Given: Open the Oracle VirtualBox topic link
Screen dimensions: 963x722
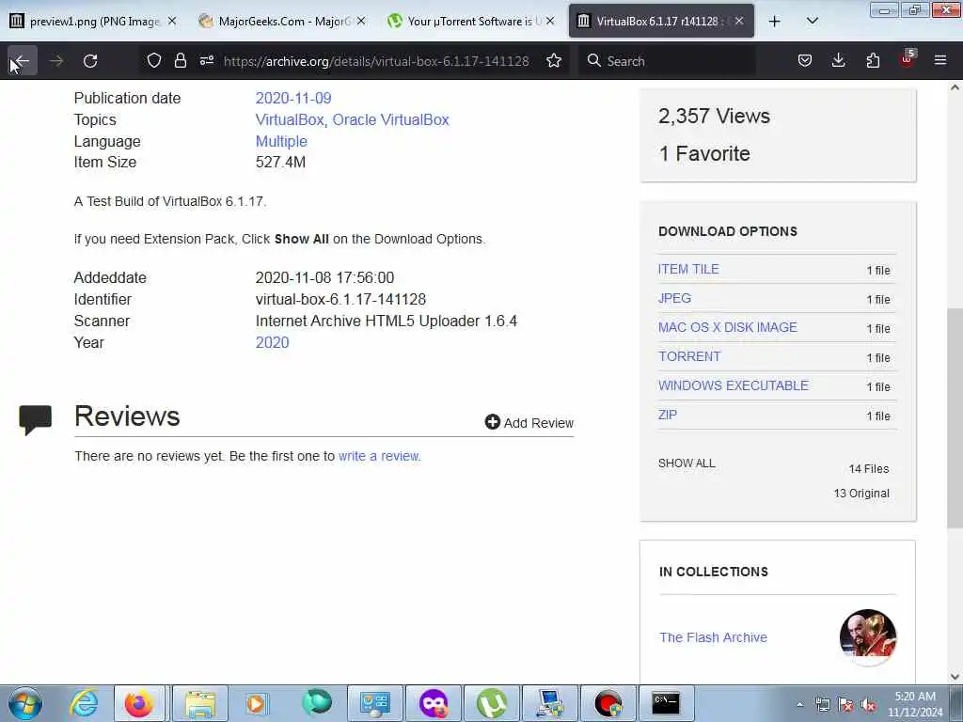Looking at the screenshot, I should 390,119.
